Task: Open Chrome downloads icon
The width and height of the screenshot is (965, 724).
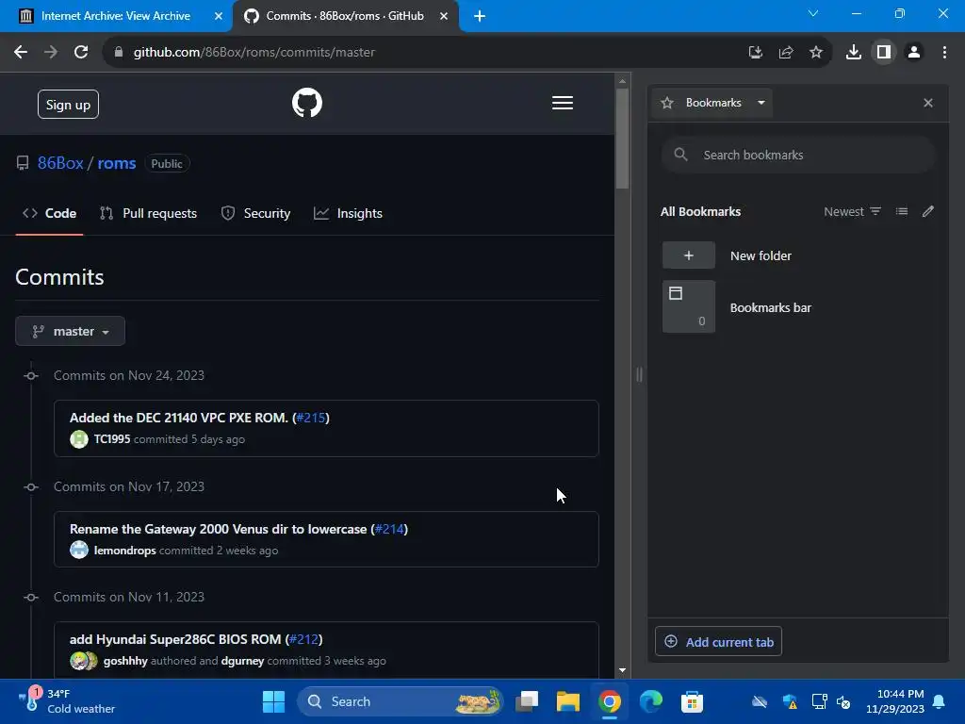Action: click(853, 53)
